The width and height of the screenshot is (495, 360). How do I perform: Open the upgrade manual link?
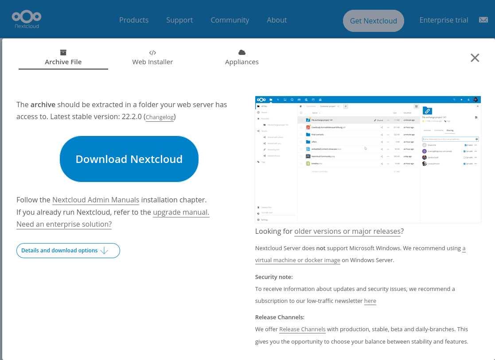(181, 212)
